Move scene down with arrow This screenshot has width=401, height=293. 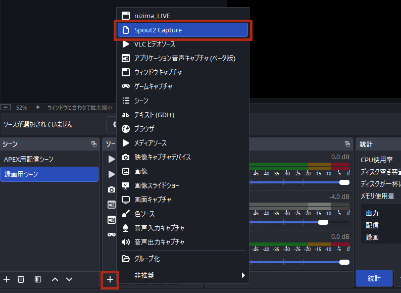tap(69, 279)
